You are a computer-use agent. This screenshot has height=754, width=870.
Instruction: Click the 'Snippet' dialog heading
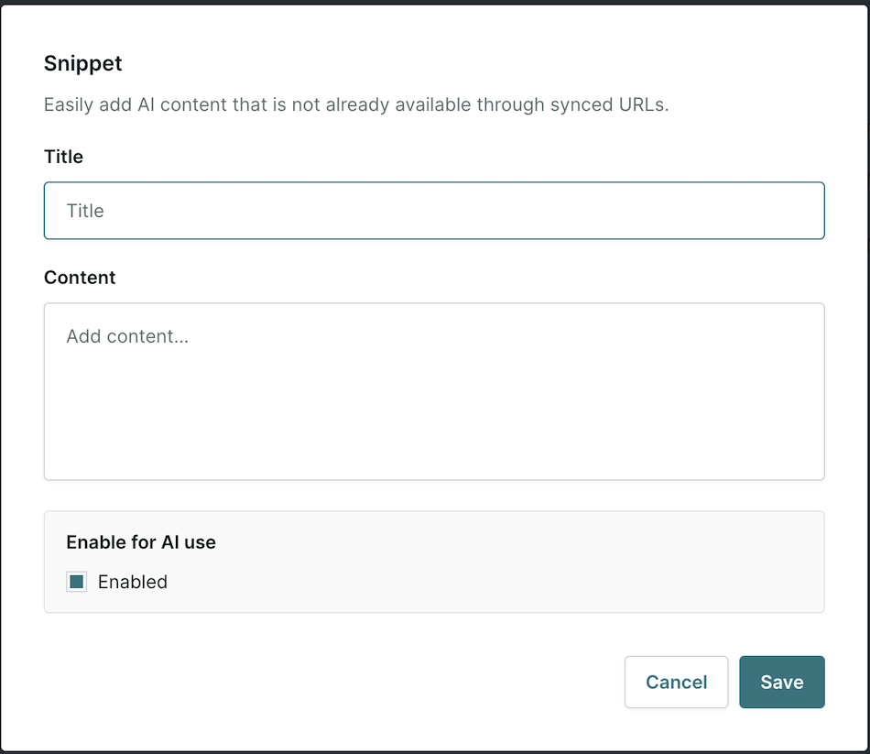click(83, 63)
